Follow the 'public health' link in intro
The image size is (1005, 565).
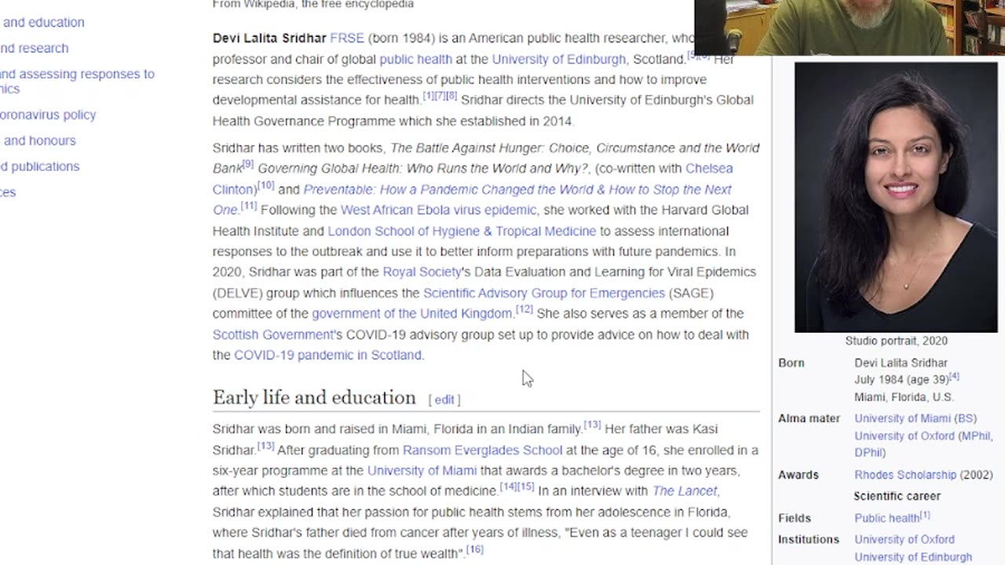[x=415, y=59]
